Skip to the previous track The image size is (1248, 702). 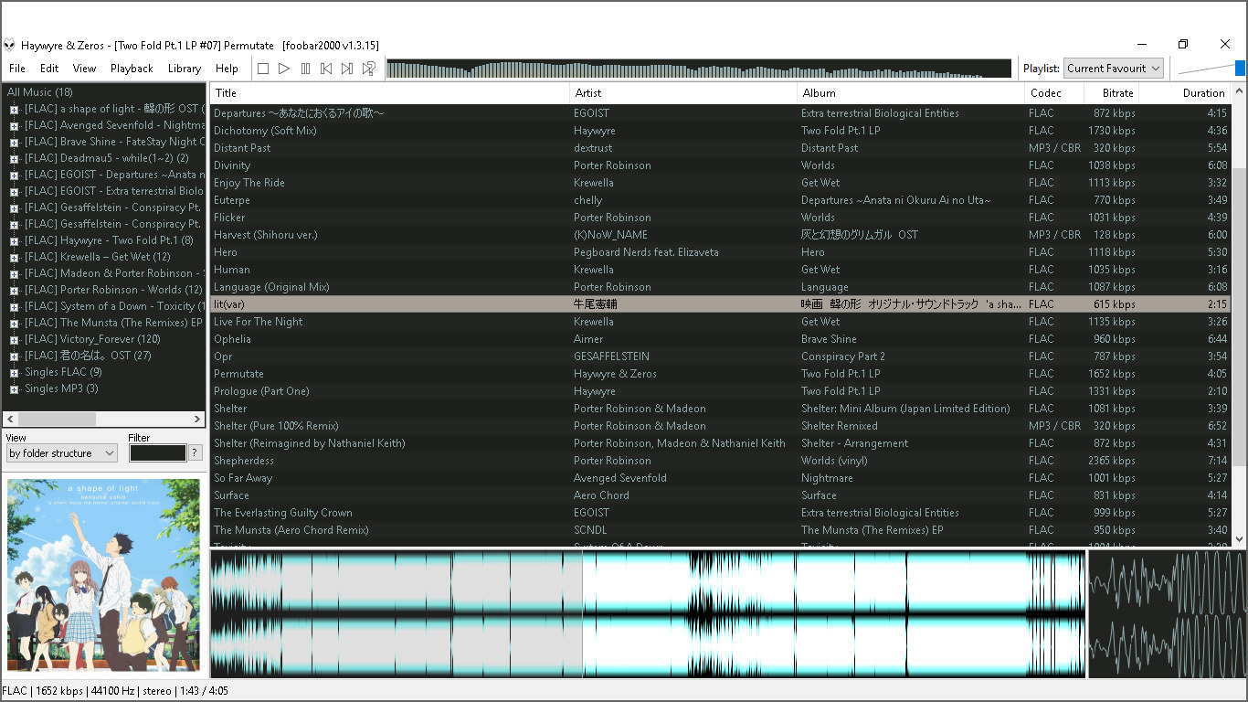pos(325,68)
